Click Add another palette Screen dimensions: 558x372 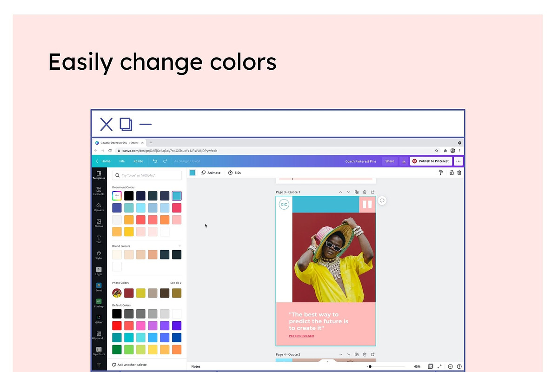coord(130,365)
